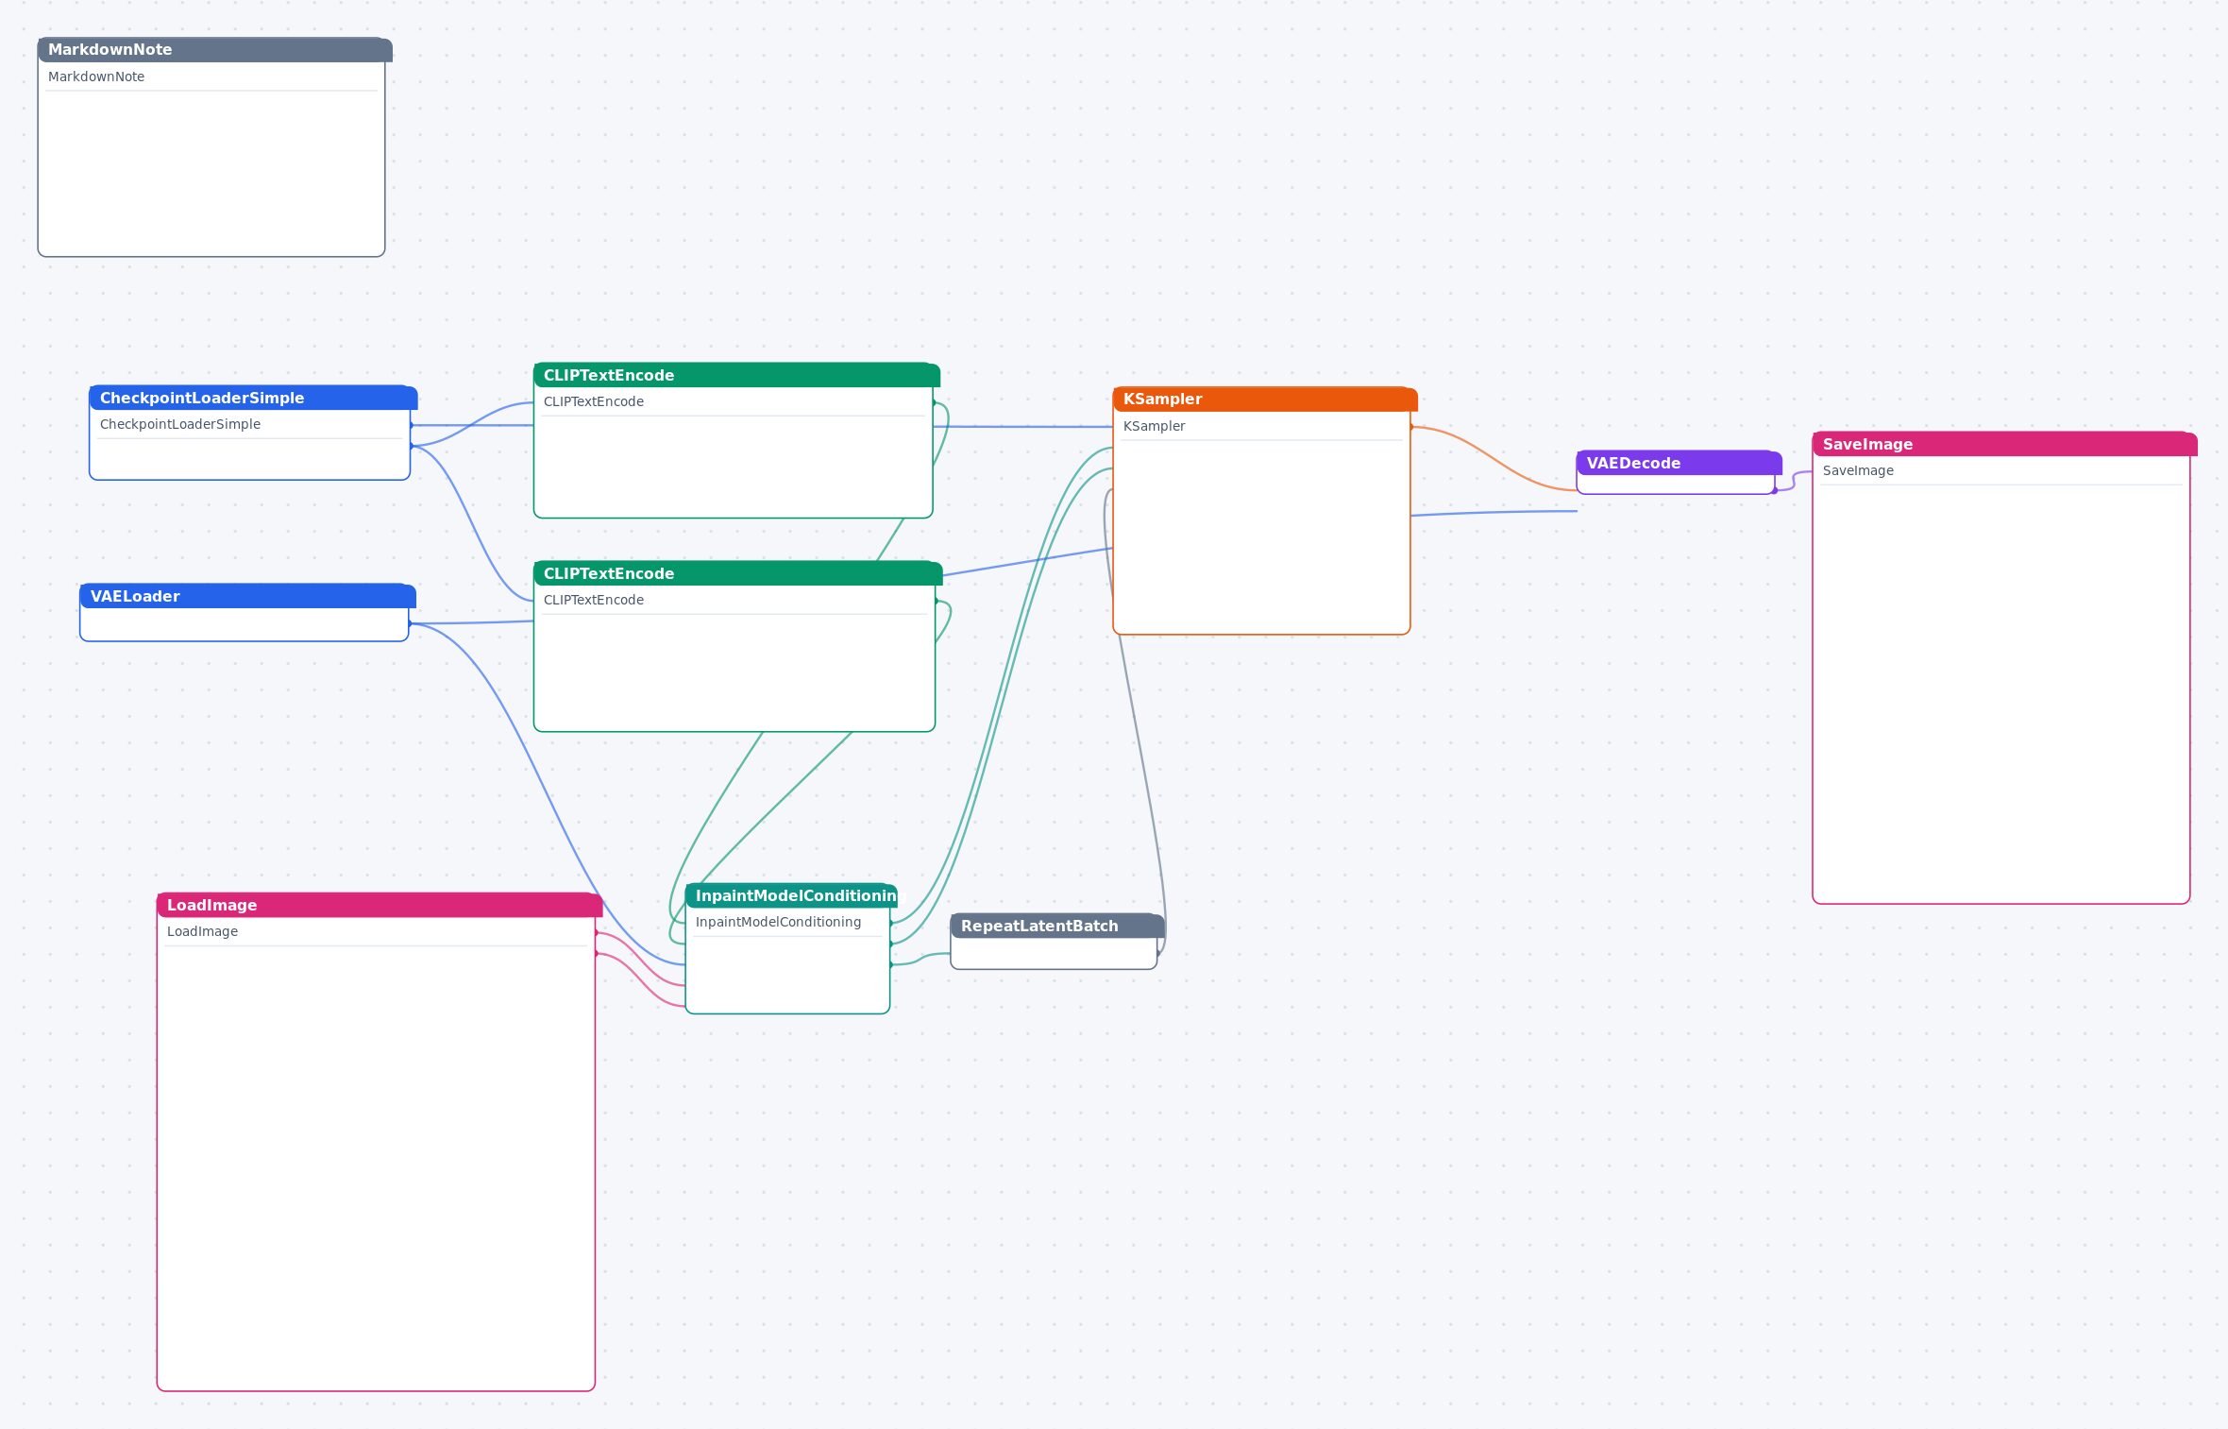Click the 'LoadImage' label inside the node body

tap(202, 931)
